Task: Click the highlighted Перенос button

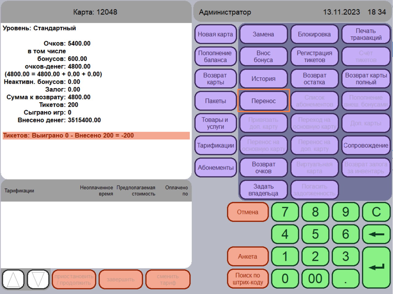Action: click(264, 101)
